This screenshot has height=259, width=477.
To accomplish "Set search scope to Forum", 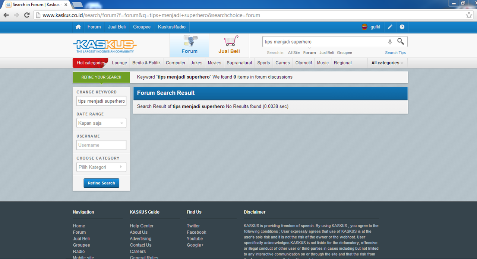I will click(x=310, y=53).
